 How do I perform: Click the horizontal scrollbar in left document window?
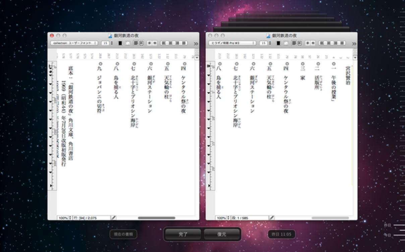[156, 218]
